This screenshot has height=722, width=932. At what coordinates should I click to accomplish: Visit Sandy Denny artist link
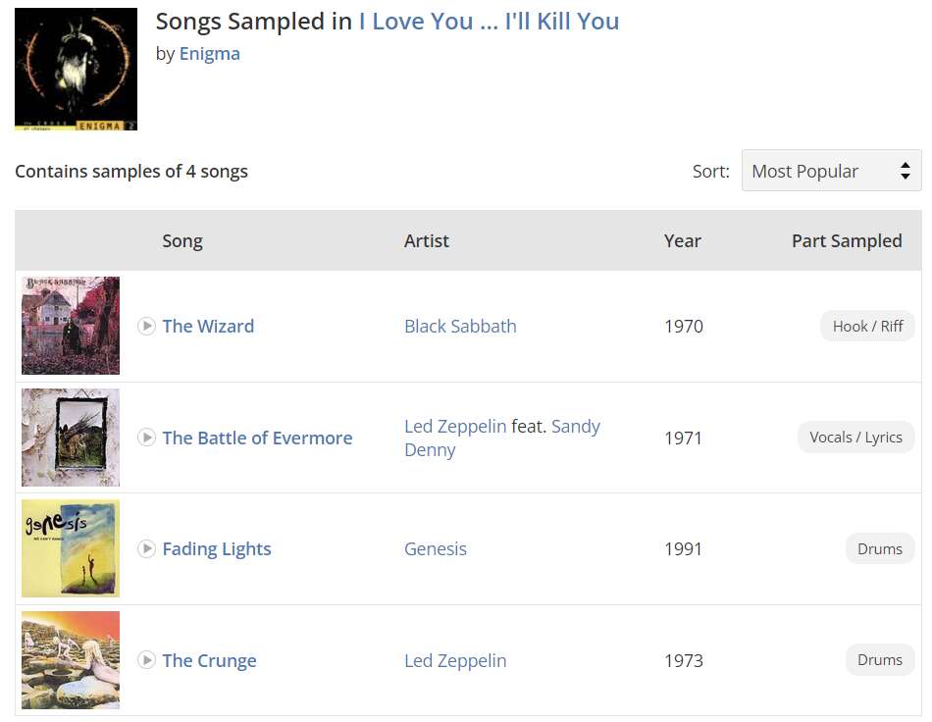click(x=575, y=427)
